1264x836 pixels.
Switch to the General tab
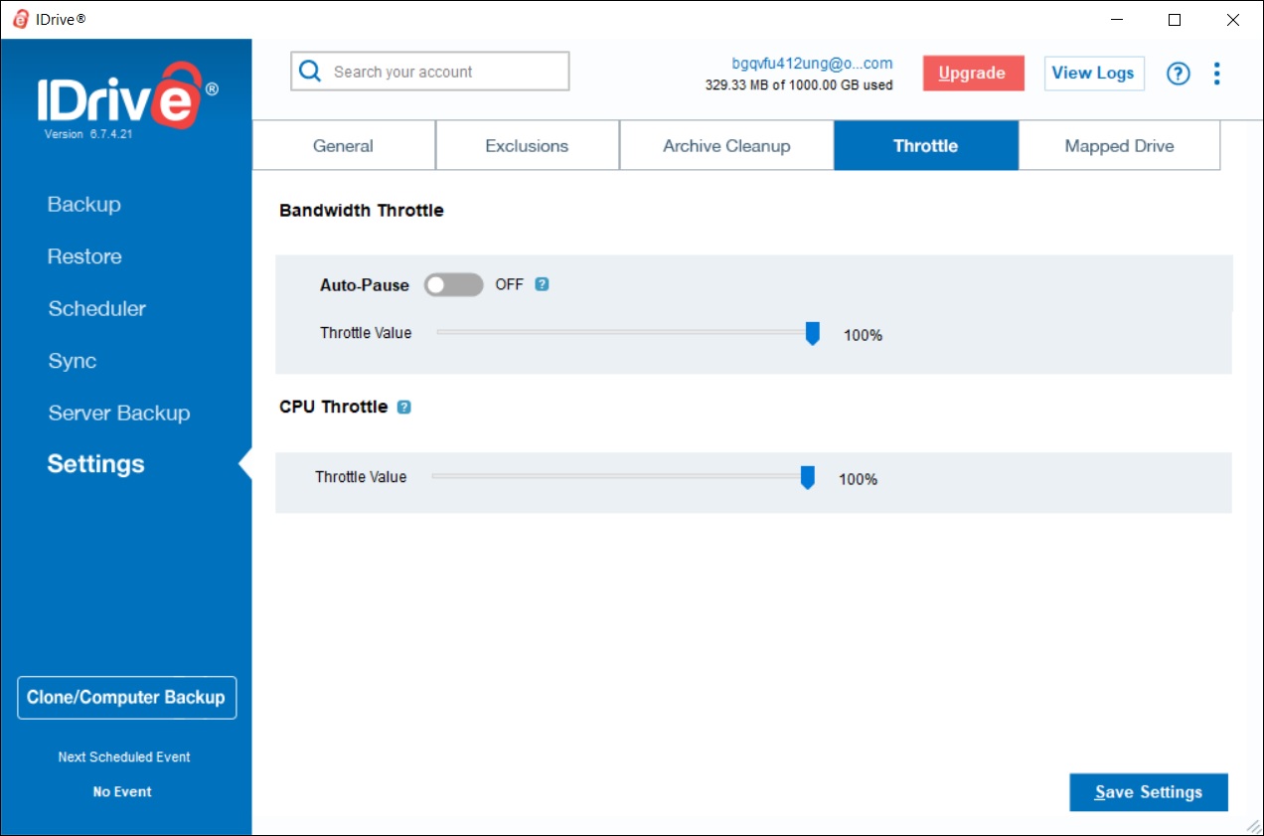343,145
